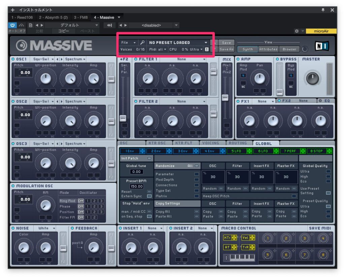Click the Native Instruments NI logo
Image resolution: width=345 pixels, height=278 pixels.
click(x=322, y=46)
